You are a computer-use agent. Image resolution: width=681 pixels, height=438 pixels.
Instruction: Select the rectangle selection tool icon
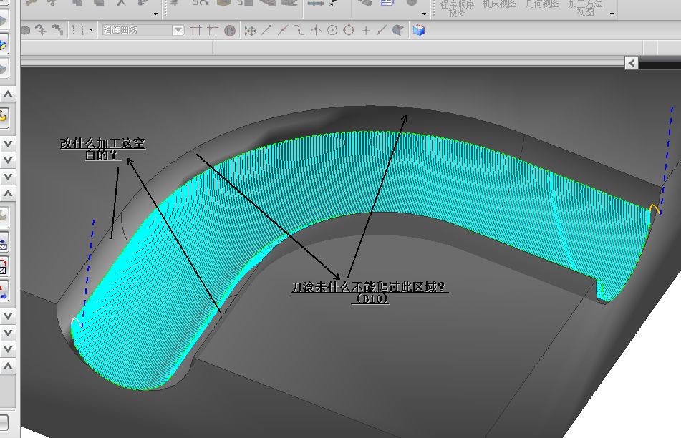click(78, 30)
